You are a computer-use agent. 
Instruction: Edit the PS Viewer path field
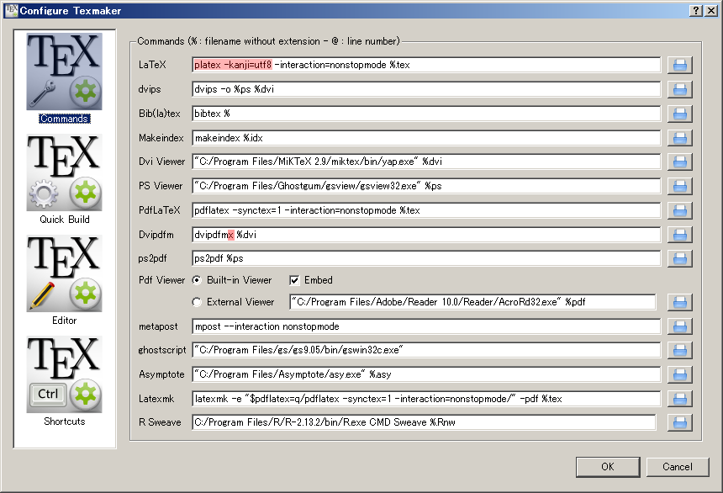426,186
